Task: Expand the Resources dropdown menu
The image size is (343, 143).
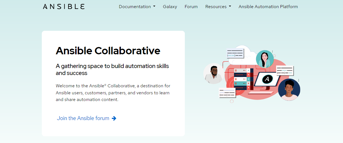Action: coord(218,6)
